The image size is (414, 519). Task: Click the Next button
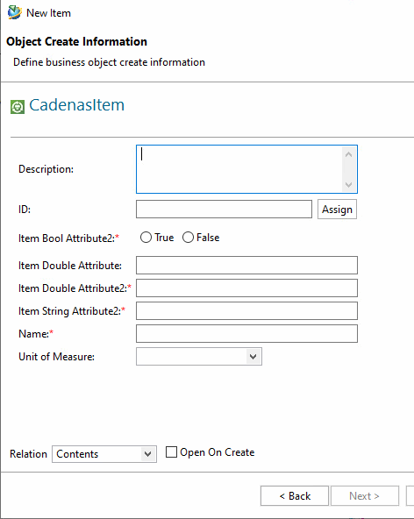pyautogui.click(x=365, y=496)
